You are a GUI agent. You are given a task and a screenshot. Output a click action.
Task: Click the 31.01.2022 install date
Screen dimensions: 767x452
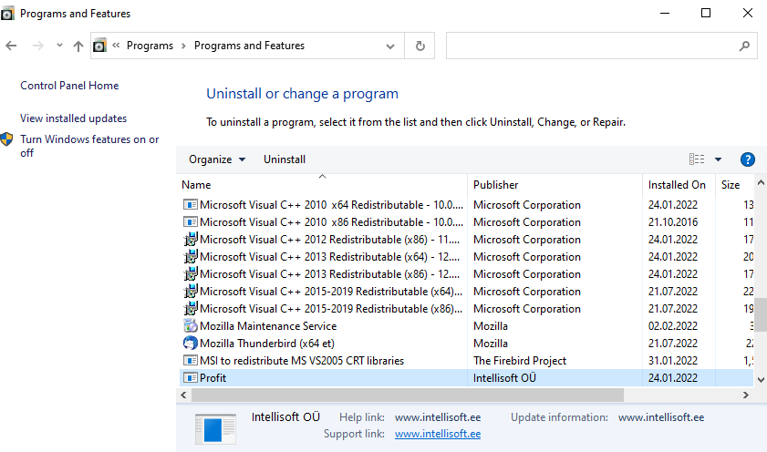(x=672, y=361)
